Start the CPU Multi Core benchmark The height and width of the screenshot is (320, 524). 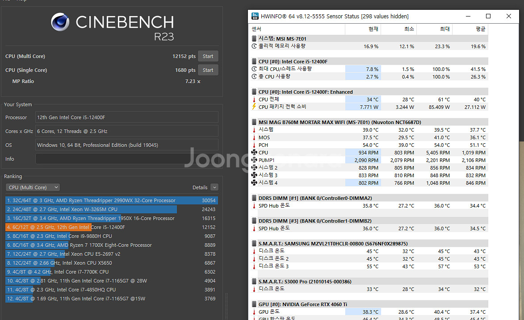pyautogui.click(x=208, y=56)
